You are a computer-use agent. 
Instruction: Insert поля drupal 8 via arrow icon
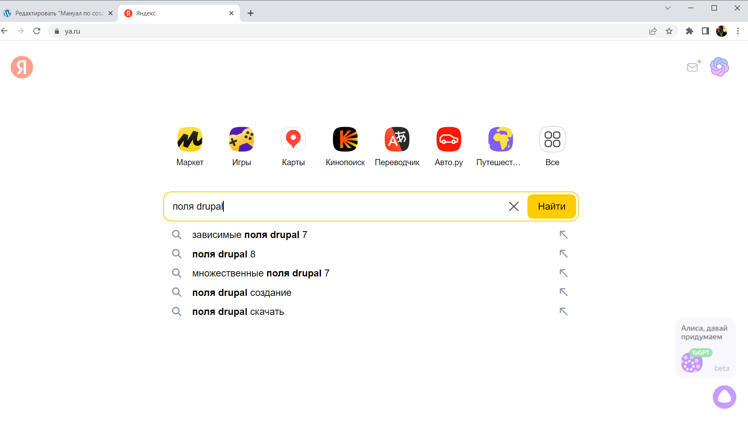coord(563,254)
